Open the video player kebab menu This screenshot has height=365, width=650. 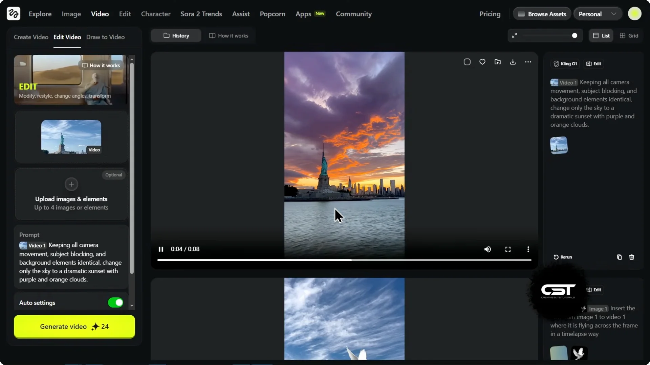pyautogui.click(x=528, y=249)
